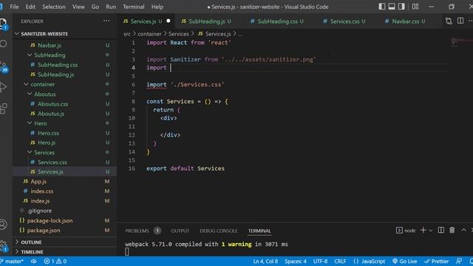Screen dimensions: 473x266
Task: Open the File menu
Action: point(14,7)
